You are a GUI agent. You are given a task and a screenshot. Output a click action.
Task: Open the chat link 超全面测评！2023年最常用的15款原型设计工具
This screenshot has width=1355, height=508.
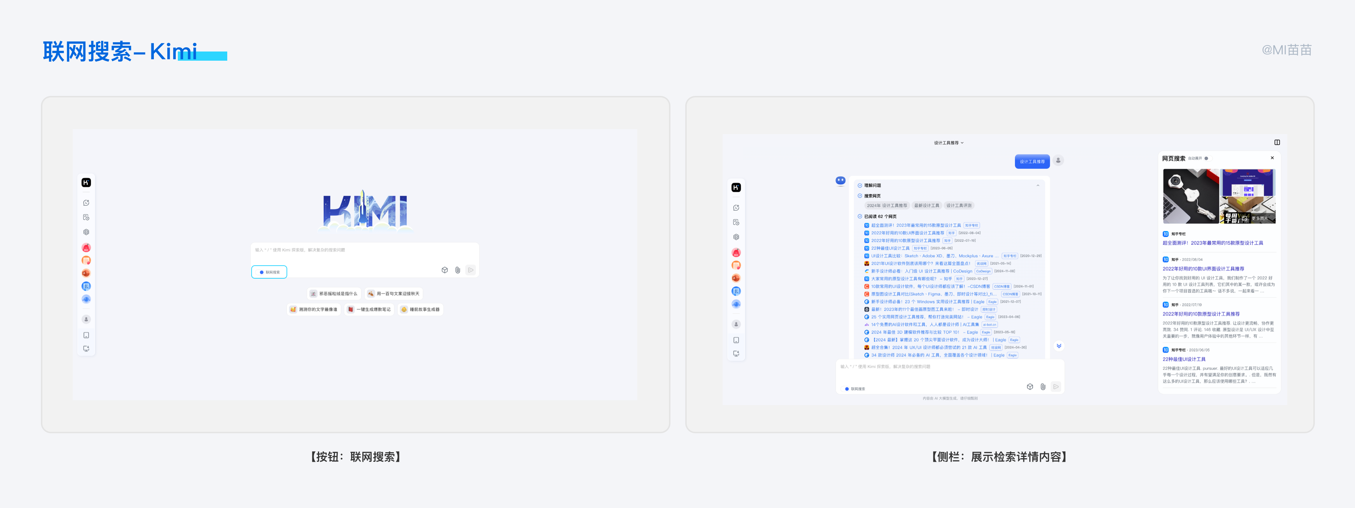coord(916,226)
